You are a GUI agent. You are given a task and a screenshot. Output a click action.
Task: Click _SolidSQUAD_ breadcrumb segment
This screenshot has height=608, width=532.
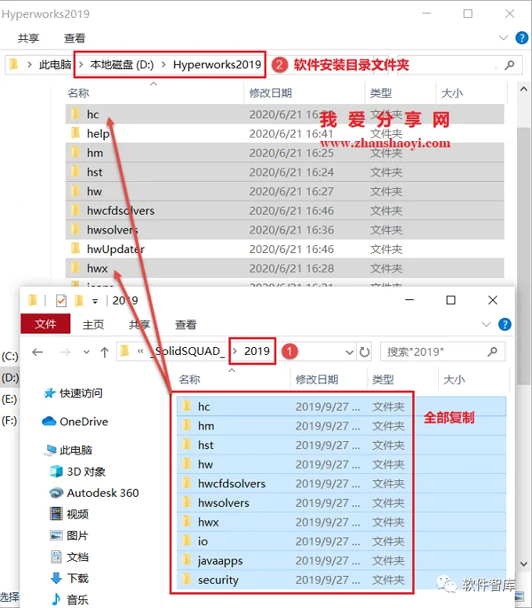tap(188, 351)
